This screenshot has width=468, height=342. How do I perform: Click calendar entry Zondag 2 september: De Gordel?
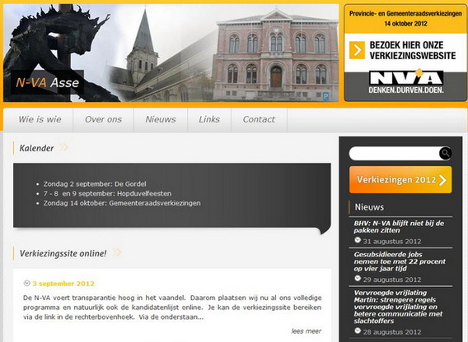pyautogui.click(x=95, y=184)
